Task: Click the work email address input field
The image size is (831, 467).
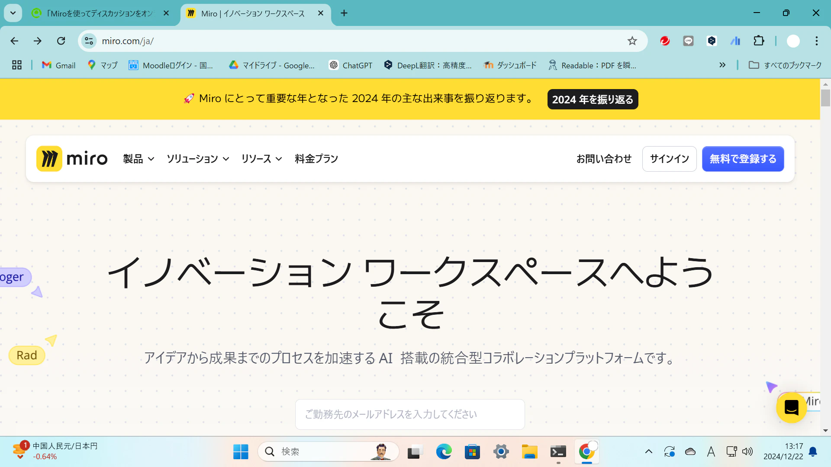Action: coord(410,414)
